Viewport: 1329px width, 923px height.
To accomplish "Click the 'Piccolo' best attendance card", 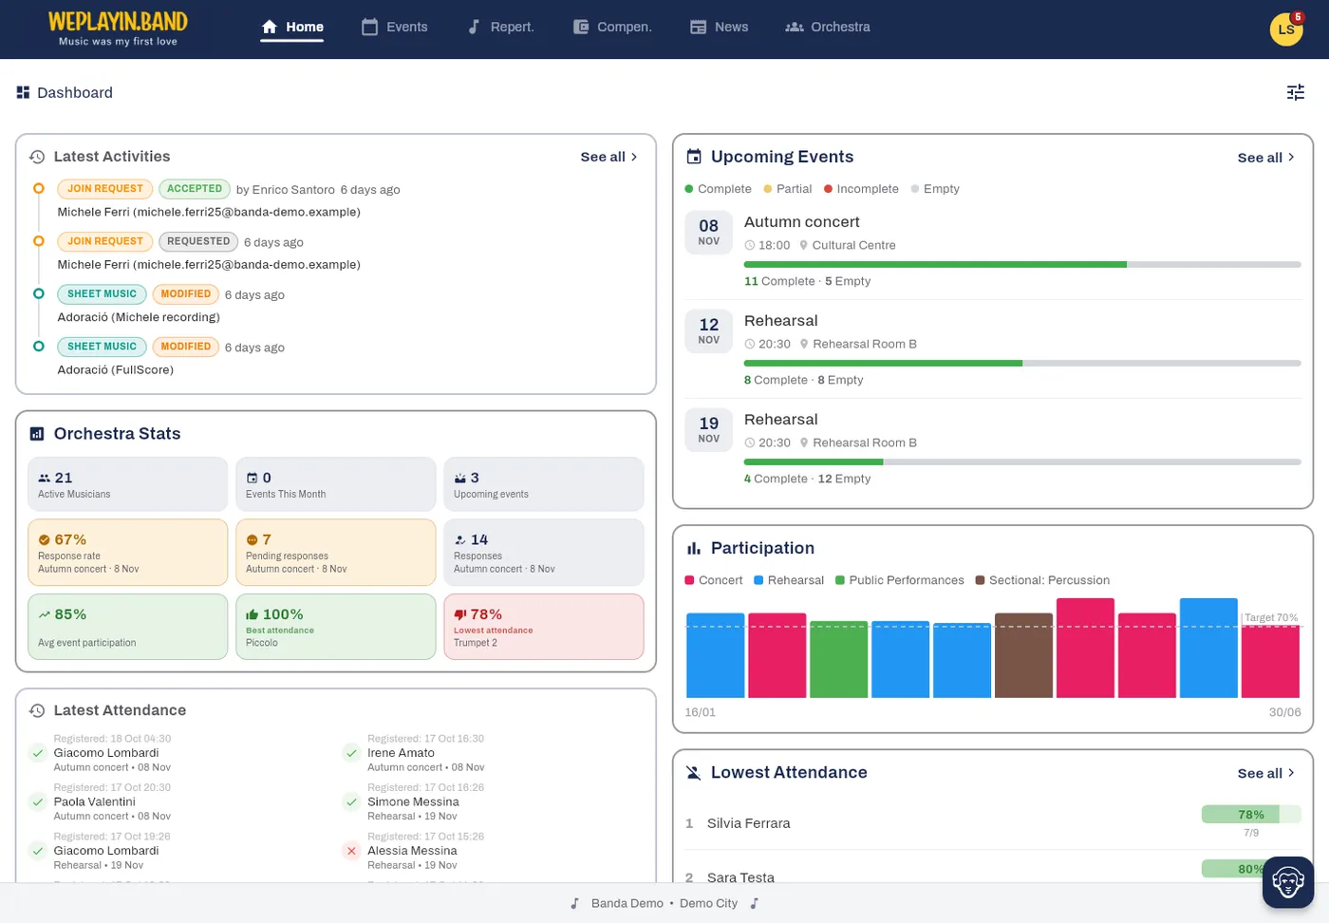I will point(336,627).
